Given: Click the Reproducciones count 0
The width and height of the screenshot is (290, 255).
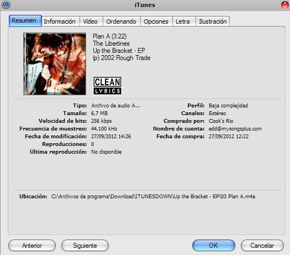Looking at the screenshot, I should pos(92,144).
